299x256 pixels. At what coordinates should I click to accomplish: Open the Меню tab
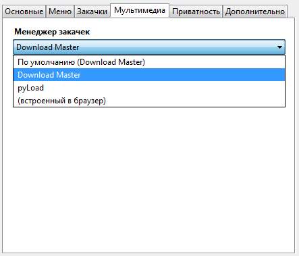tap(60, 11)
